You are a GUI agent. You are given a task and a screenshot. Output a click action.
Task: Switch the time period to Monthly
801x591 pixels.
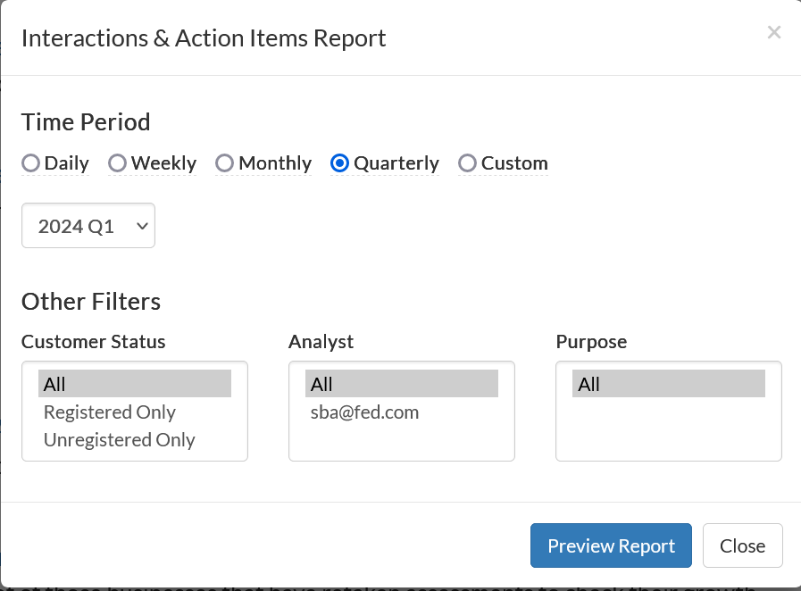[x=225, y=163]
